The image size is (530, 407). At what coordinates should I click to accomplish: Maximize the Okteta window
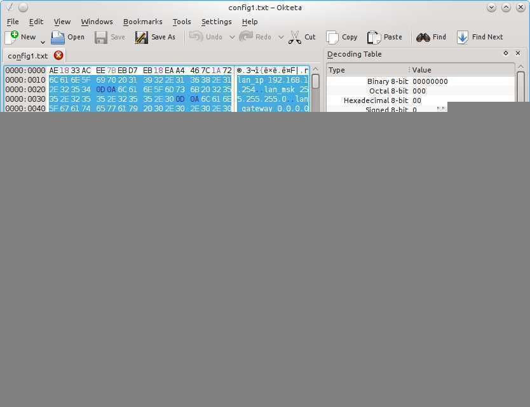coord(506,8)
